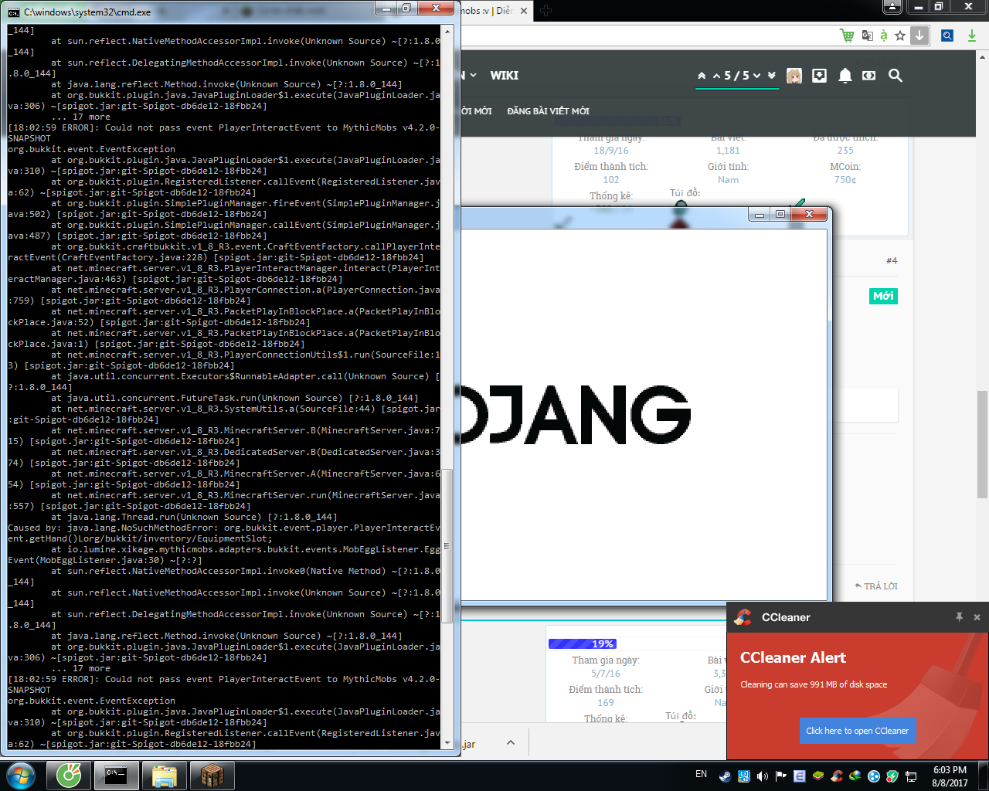Click the green shield battery tray icon
The height and width of the screenshot is (791, 989).
[892, 776]
